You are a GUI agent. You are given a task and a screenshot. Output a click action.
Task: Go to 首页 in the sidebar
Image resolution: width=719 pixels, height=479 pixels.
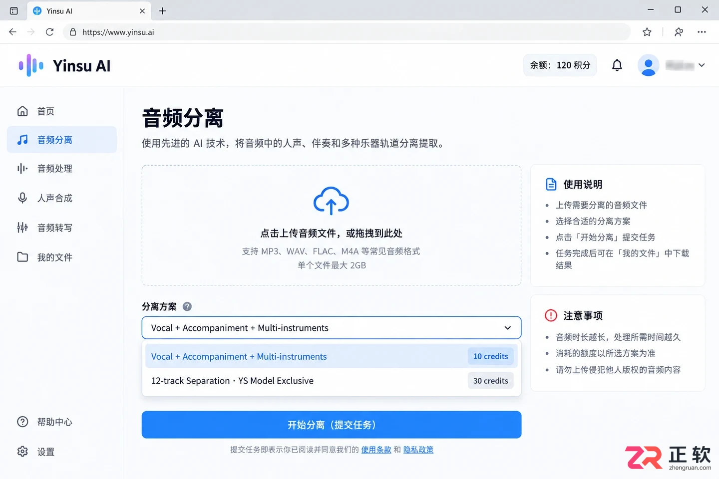coord(62,111)
